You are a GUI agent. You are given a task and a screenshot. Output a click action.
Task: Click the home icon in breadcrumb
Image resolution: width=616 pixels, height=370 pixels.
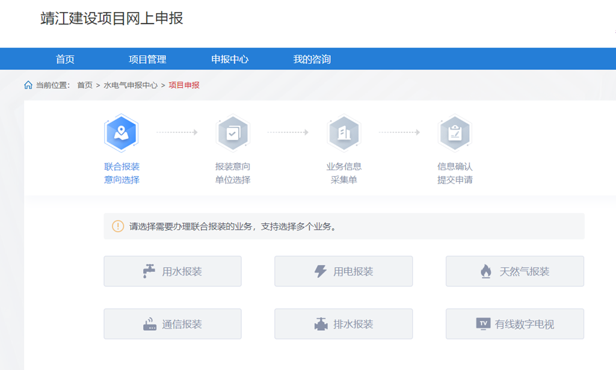28,85
